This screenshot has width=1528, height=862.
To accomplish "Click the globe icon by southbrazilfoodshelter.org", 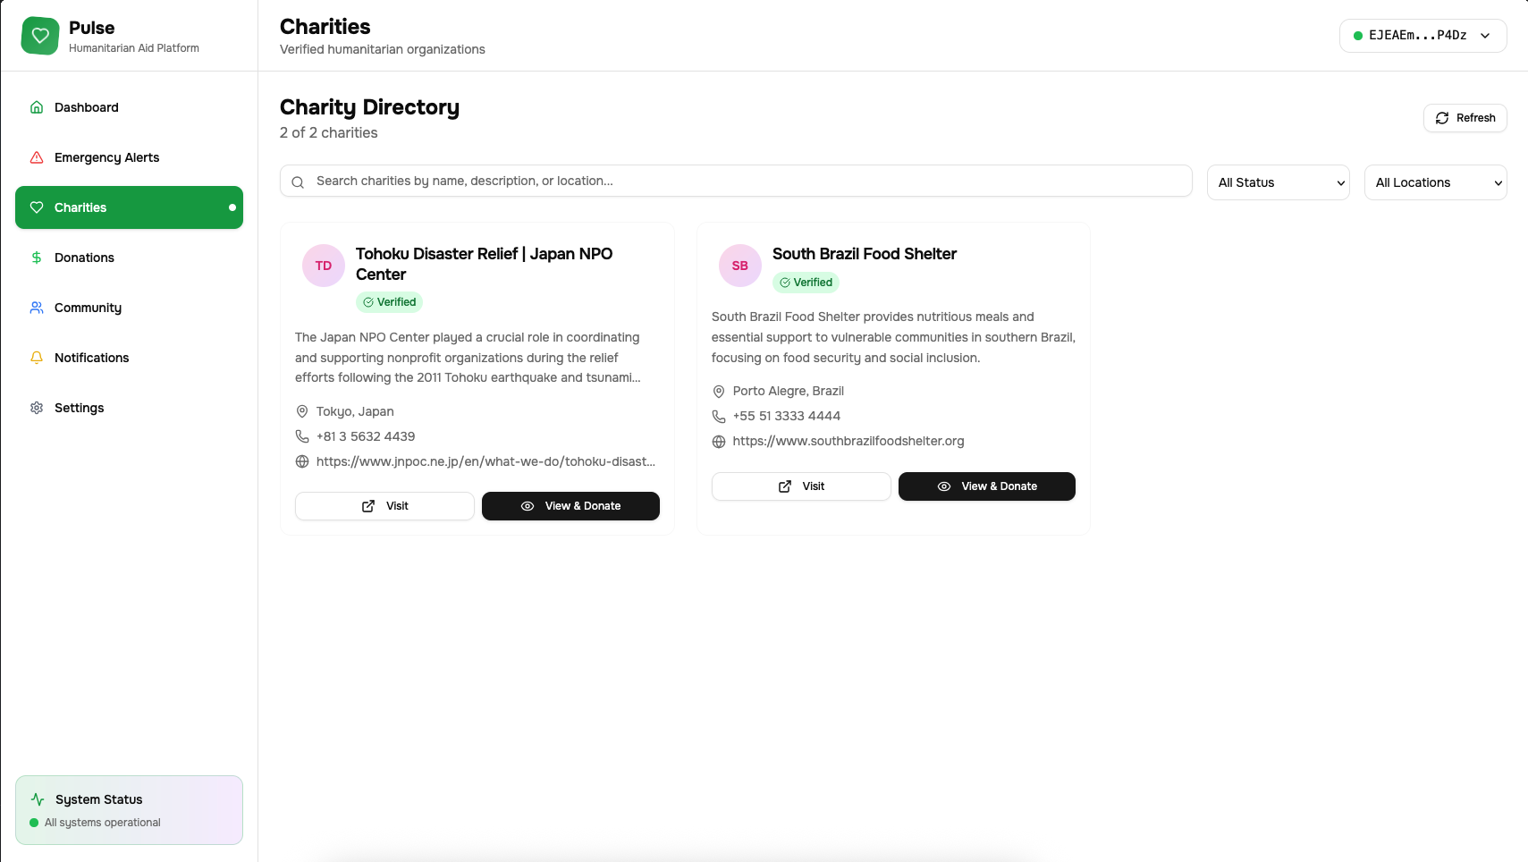I will pyautogui.click(x=719, y=442).
